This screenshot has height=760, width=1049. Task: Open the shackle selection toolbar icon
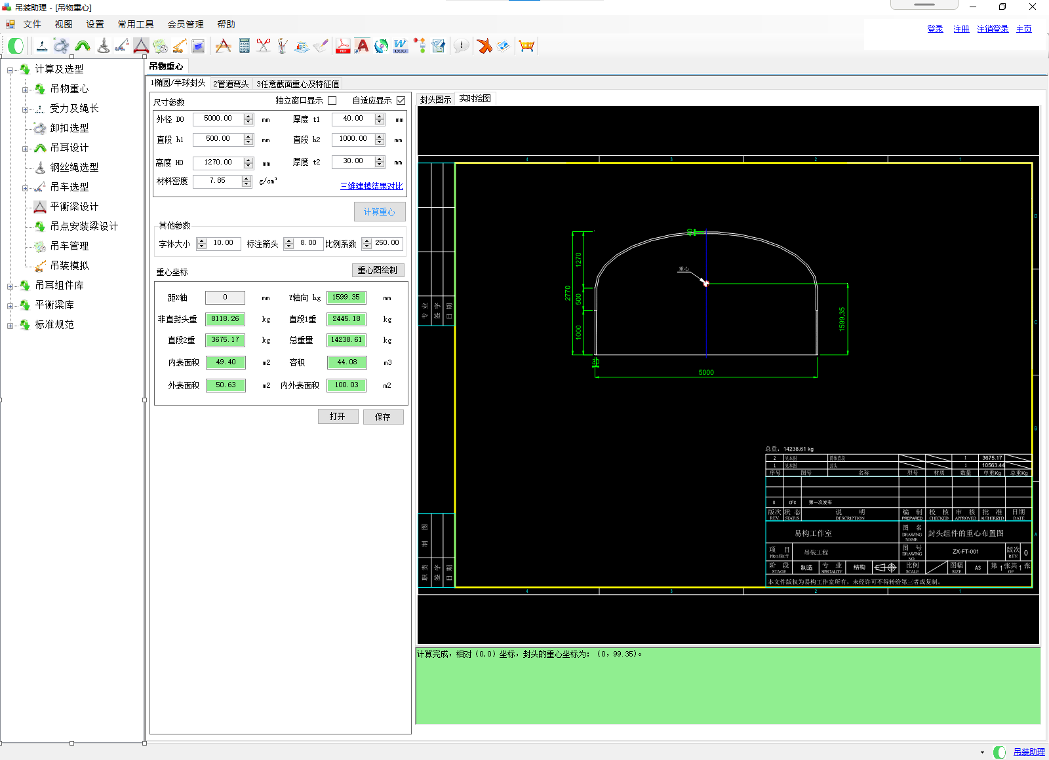[x=61, y=46]
